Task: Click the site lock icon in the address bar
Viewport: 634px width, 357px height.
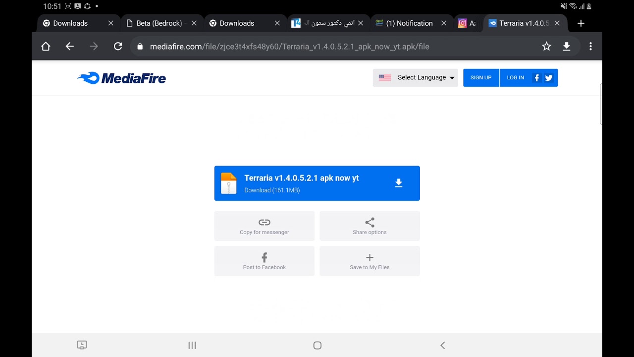Action: click(x=140, y=47)
